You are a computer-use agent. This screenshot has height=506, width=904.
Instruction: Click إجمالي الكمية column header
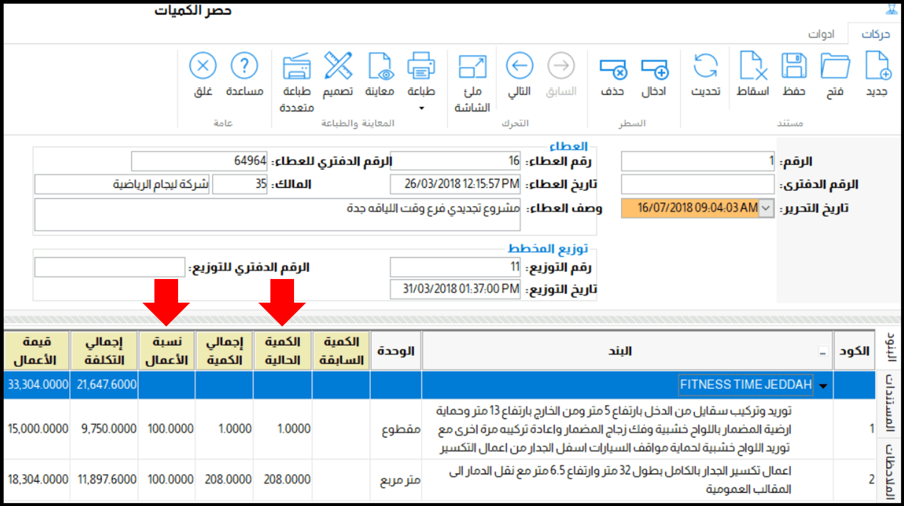pos(225,351)
